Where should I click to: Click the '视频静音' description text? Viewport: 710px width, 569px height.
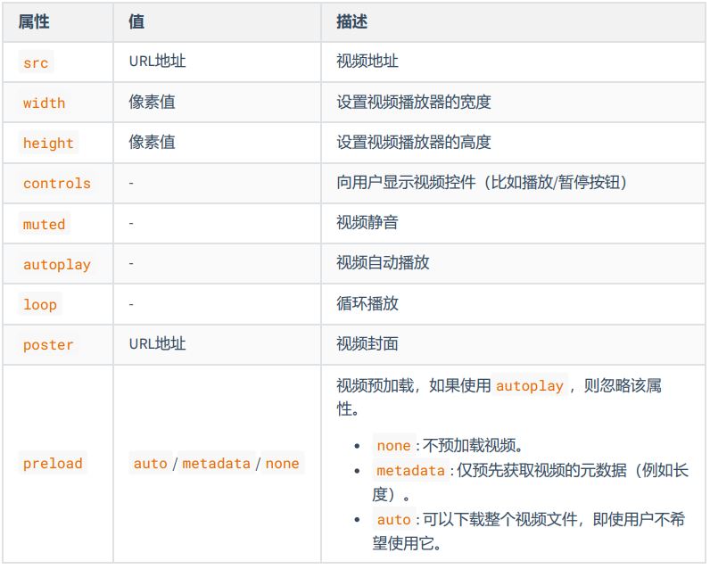[367, 223]
